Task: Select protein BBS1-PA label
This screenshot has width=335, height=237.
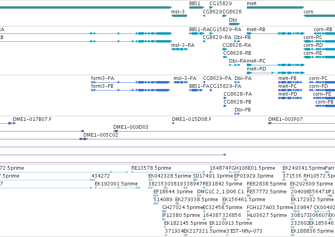Action: click(x=199, y=86)
